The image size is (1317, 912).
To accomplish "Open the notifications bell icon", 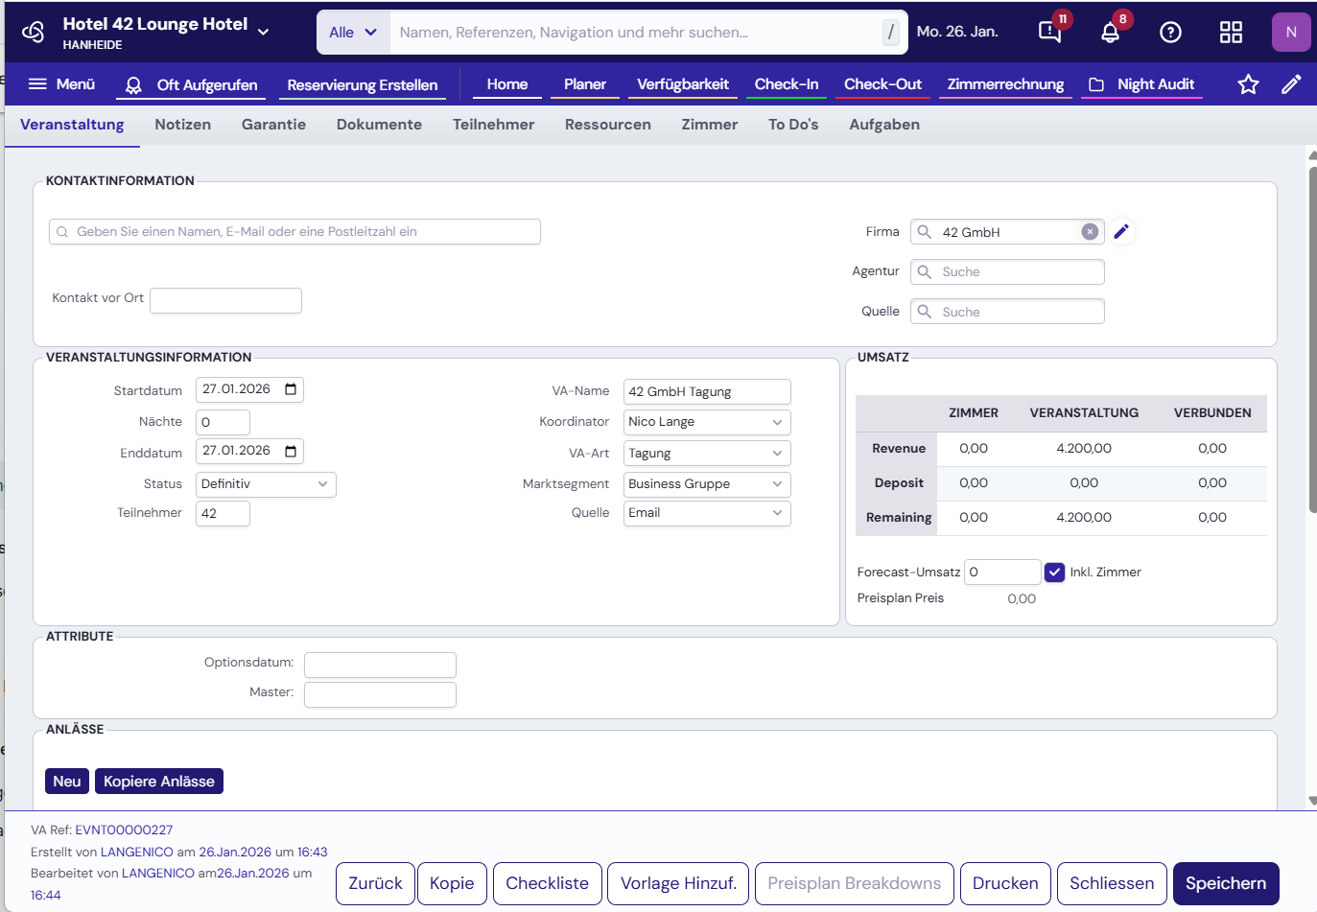I will click(x=1110, y=33).
